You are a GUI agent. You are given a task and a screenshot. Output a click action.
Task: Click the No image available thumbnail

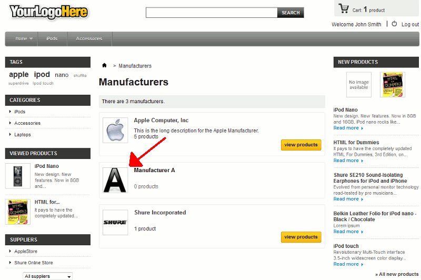point(359,85)
